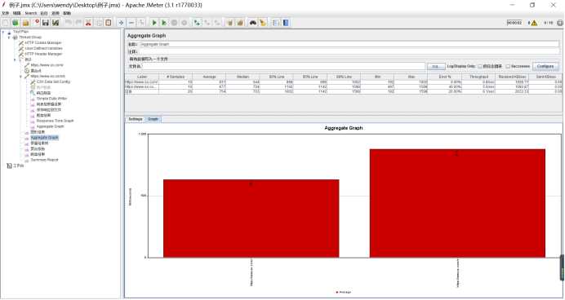Click the Median column header

(242, 77)
